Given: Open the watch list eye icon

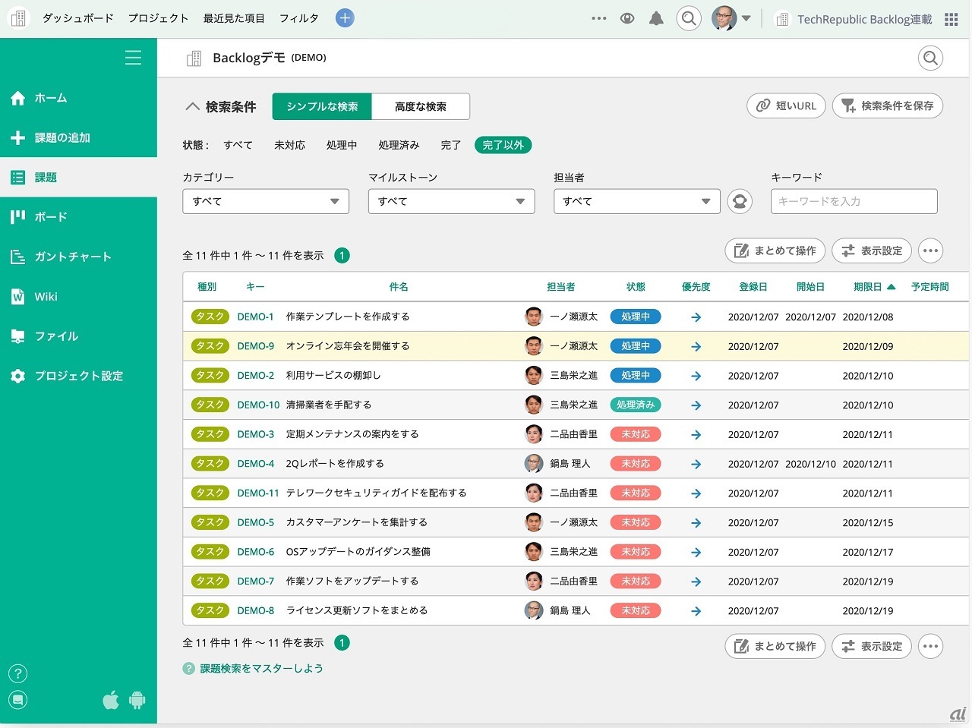Looking at the screenshot, I should (627, 19).
